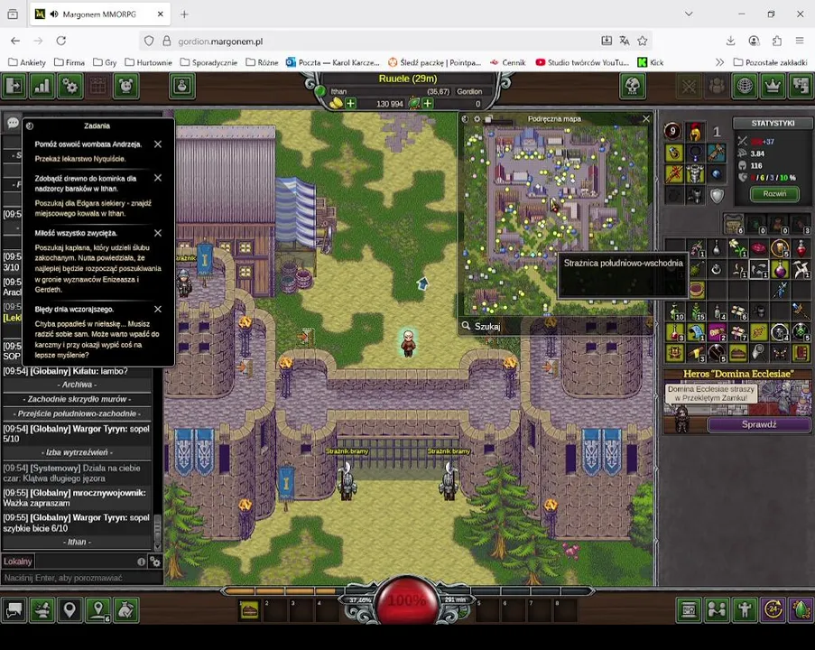Reload the browser page
Screen dimensions: 815x650
coord(61,41)
